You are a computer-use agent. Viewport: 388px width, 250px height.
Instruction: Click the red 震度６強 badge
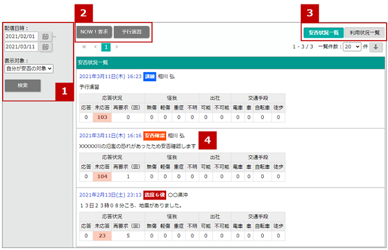click(155, 195)
